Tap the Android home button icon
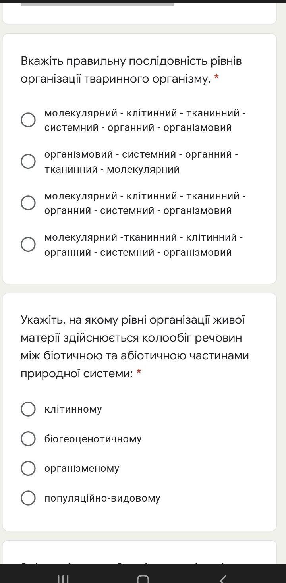 pos(143,578)
